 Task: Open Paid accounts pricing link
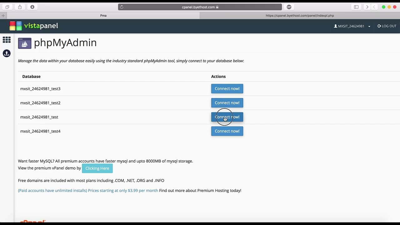click(x=88, y=191)
